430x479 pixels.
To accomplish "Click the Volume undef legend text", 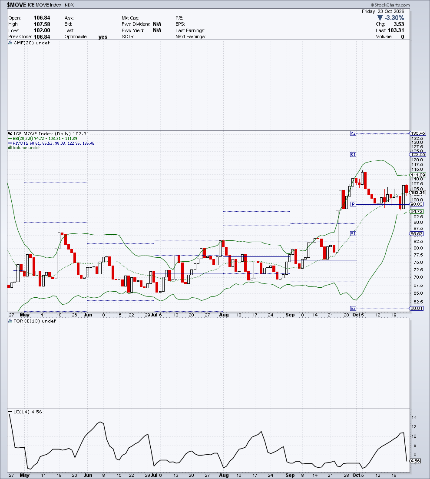I will tap(26, 147).
